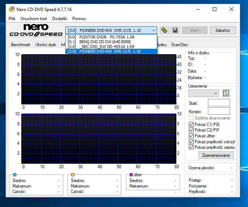Toggle Pokaż prędkość odczytu checkbox
248x207 pixels.
tap(191, 141)
